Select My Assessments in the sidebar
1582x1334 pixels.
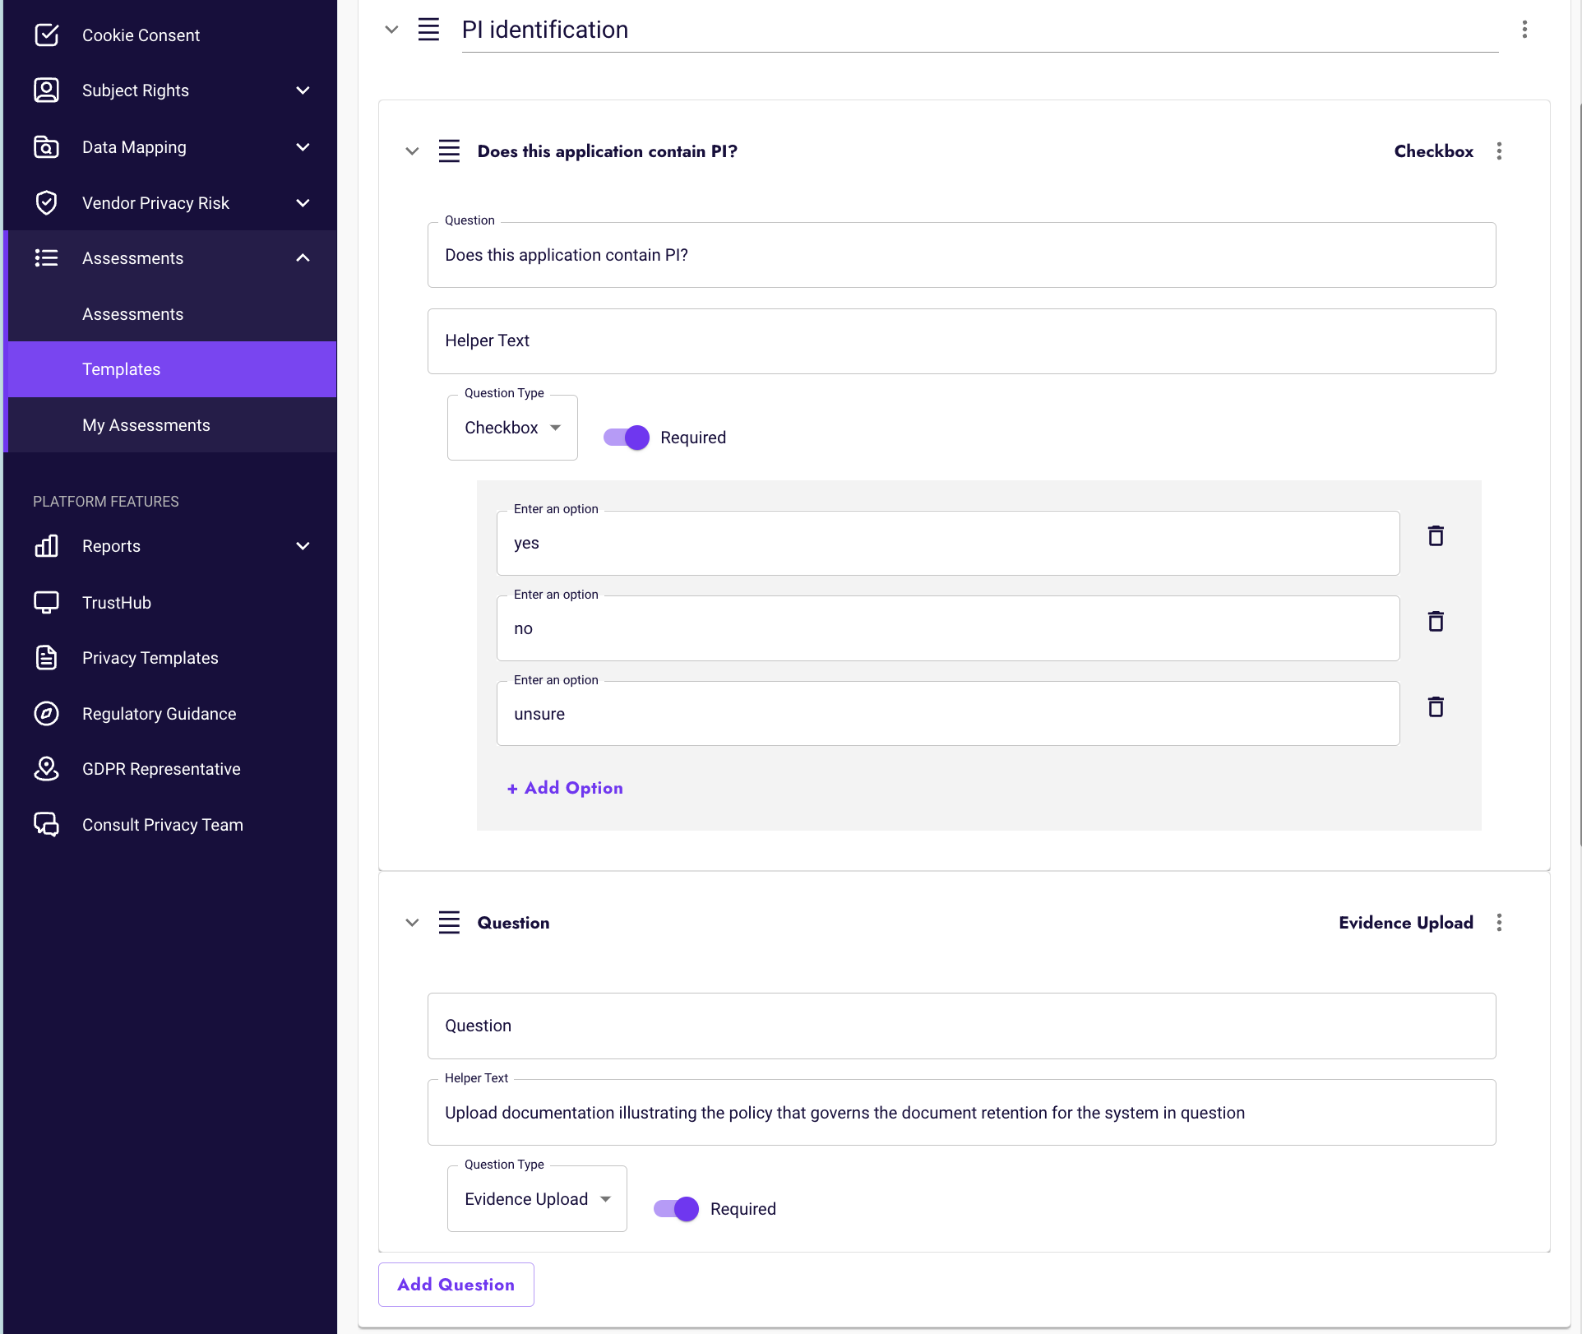(147, 425)
